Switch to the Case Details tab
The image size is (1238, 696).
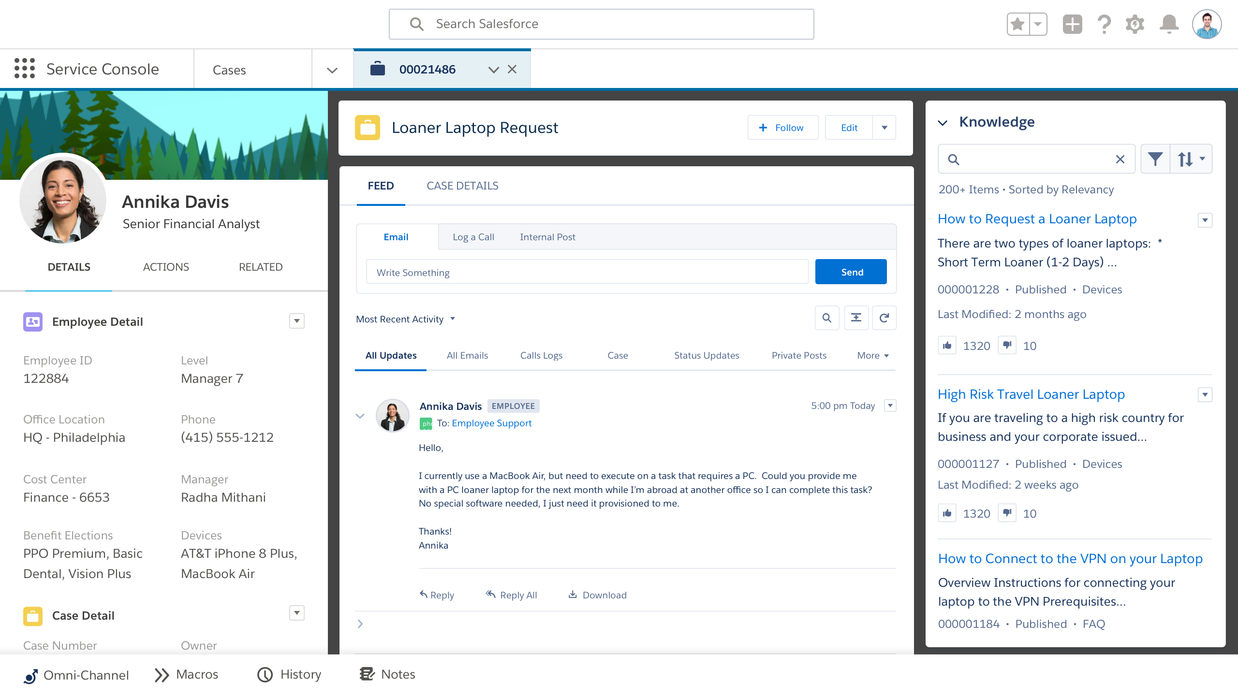point(462,185)
